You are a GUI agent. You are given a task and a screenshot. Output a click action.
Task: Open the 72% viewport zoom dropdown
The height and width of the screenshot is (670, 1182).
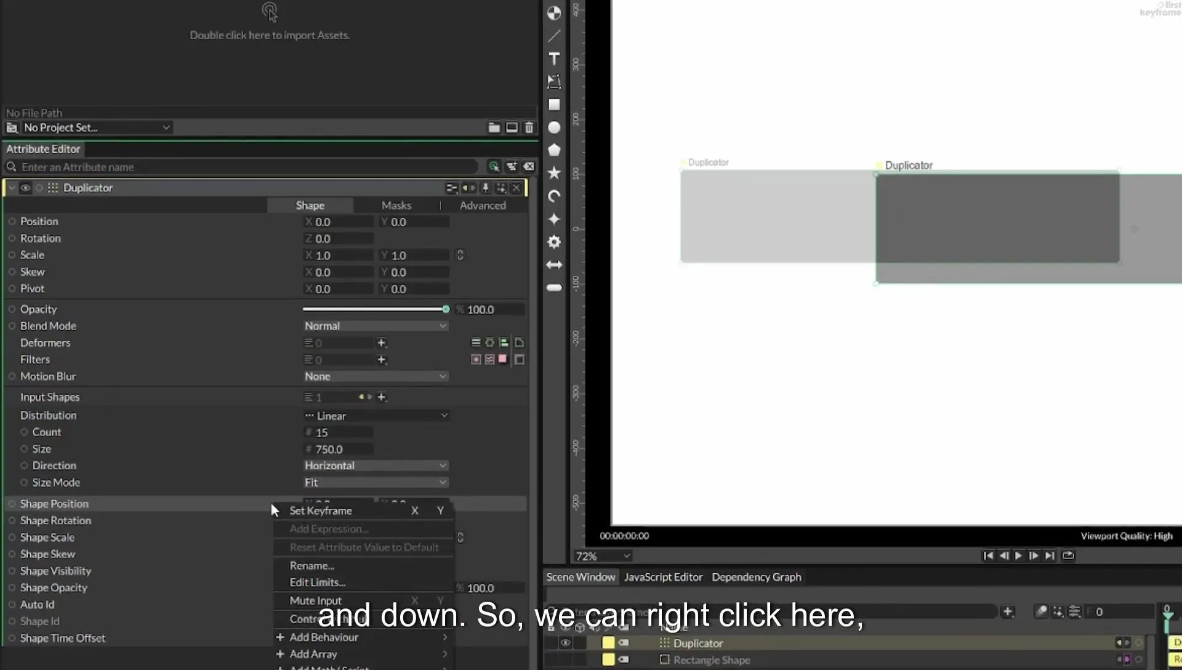(602, 556)
